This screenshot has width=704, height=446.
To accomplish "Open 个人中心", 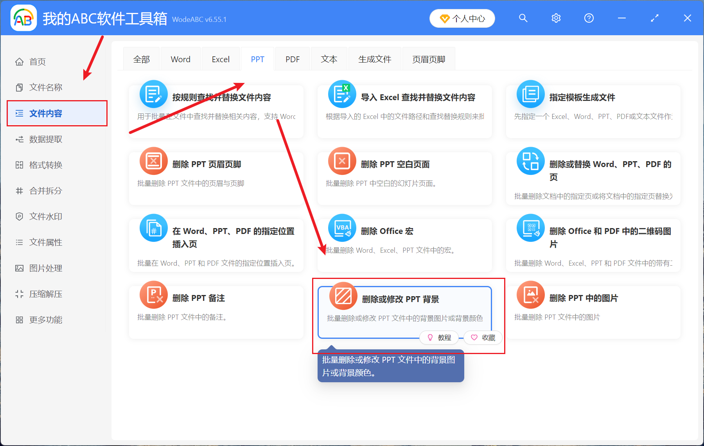I will tap(462, 18).
